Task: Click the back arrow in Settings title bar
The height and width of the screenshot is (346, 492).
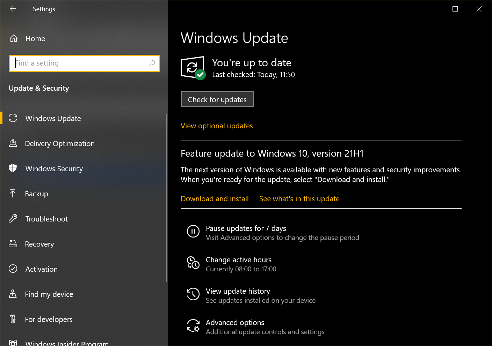Action: [13, 9]
